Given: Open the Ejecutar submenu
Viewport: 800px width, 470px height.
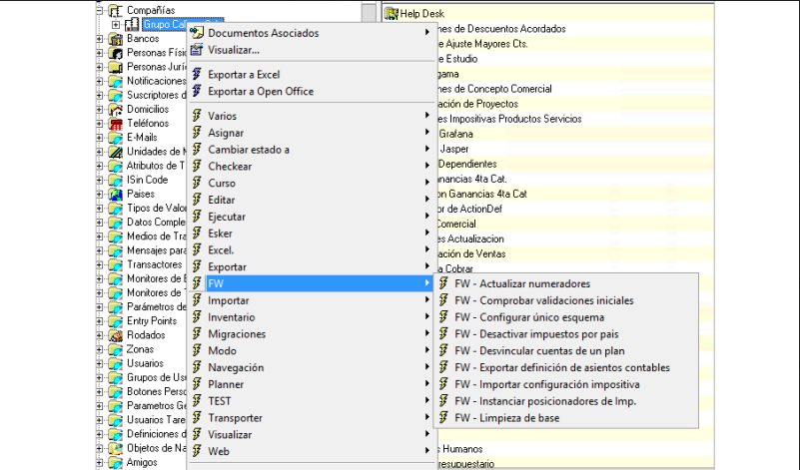Looking at the screenshot, I should [311, 217].
